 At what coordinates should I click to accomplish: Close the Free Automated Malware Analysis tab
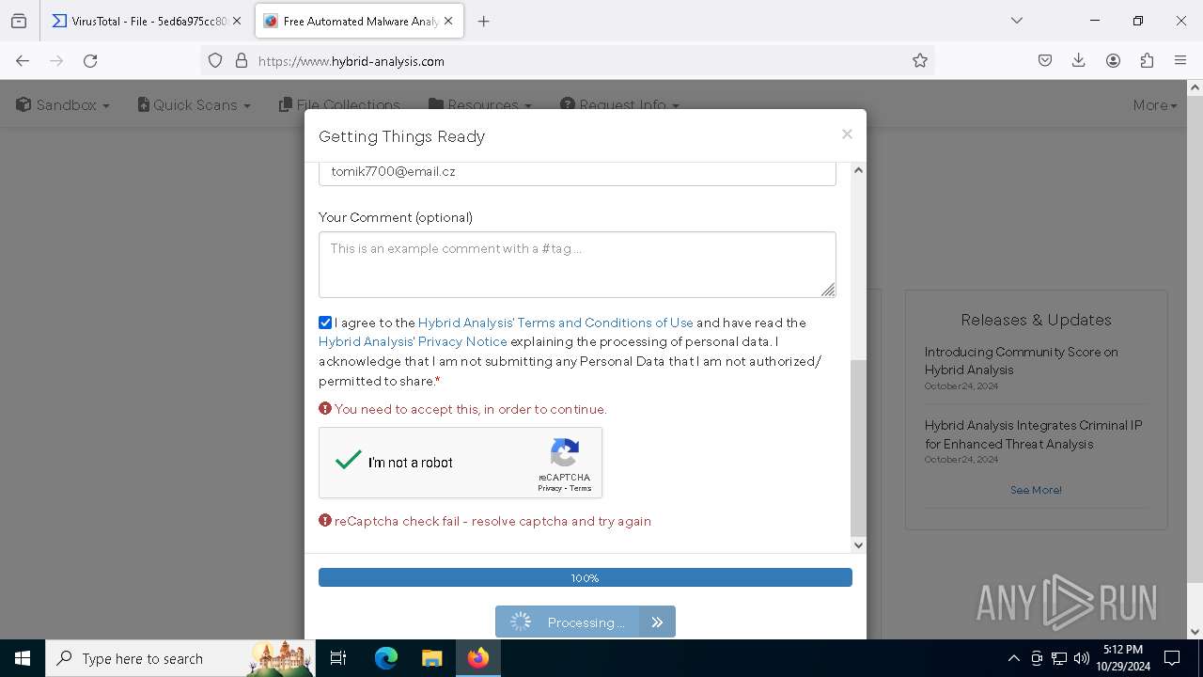pyautogui.click(x=448, y=21)
